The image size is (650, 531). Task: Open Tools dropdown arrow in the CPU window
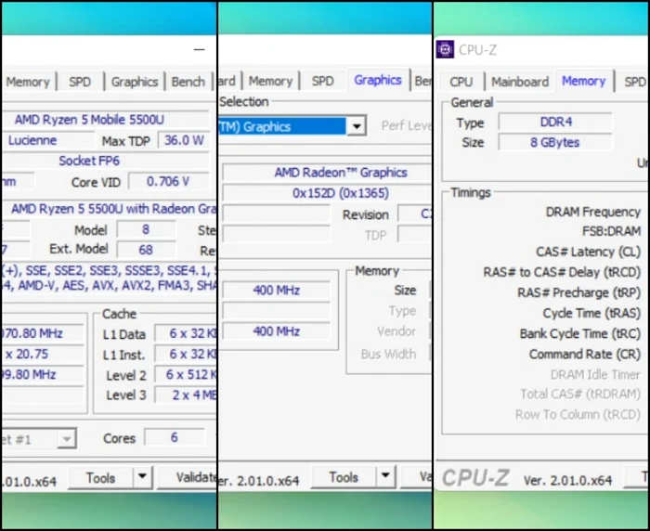(143, 477)
